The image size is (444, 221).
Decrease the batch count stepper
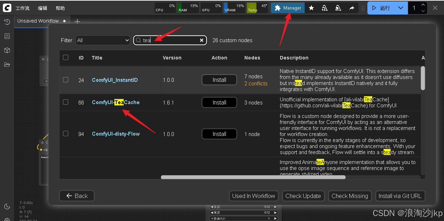[422, 11]
